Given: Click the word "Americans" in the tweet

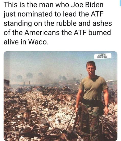Looking at the screenshot, I should (x=42, y=32).
